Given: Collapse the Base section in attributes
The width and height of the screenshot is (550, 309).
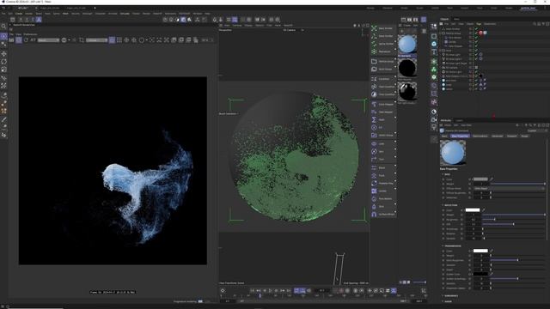Looking at the screenshot, I should (x=443, y=174).
